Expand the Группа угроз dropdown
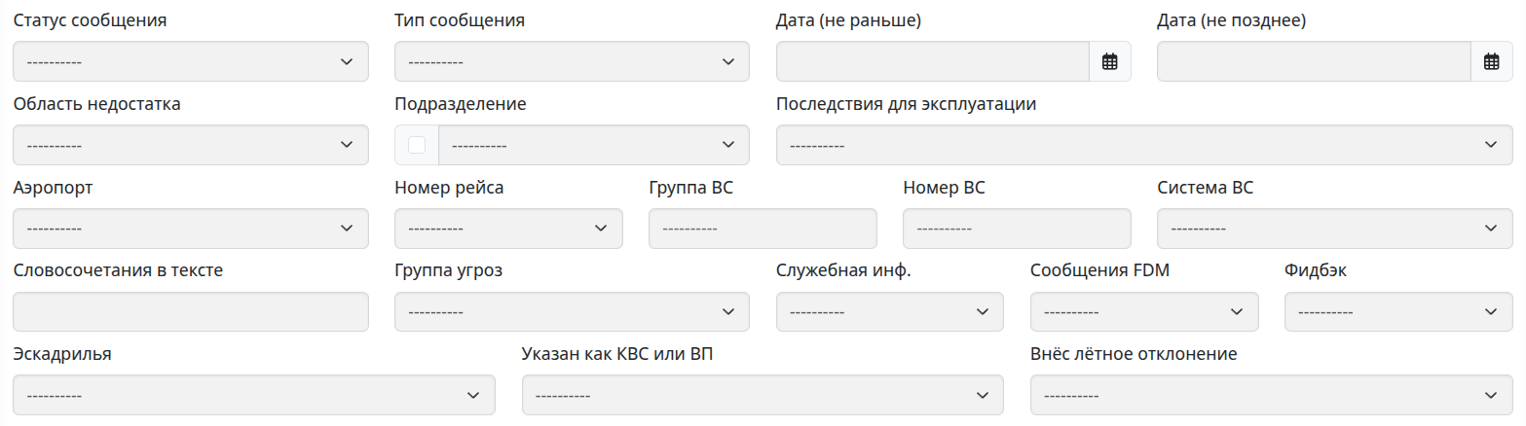Viewport: 1526px width, 426px height. click(x=572, y=311)
